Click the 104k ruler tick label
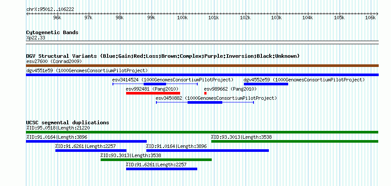 (x=308, y=18)
